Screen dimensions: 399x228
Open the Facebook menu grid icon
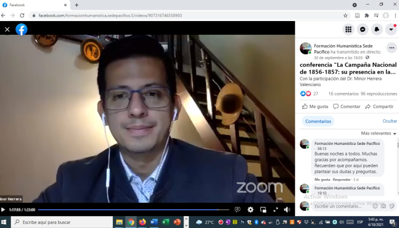coord(348,29)
